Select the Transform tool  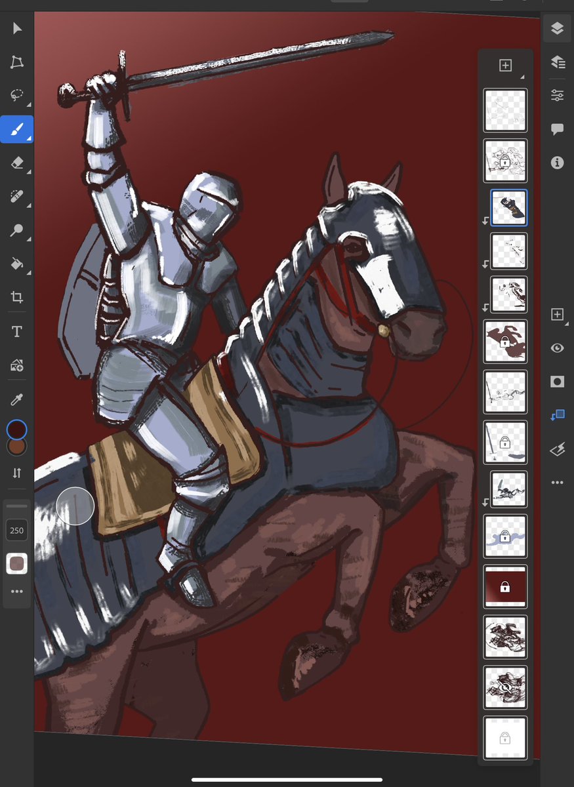click(17, 62)
